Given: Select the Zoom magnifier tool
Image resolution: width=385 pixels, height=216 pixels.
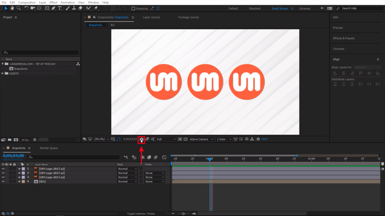Looking at the screenshot, I should coord(19,8).
